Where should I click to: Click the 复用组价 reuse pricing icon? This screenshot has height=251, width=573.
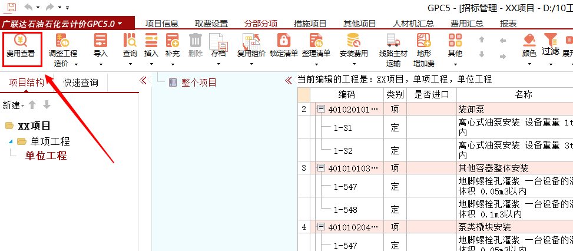pos(251,41)
